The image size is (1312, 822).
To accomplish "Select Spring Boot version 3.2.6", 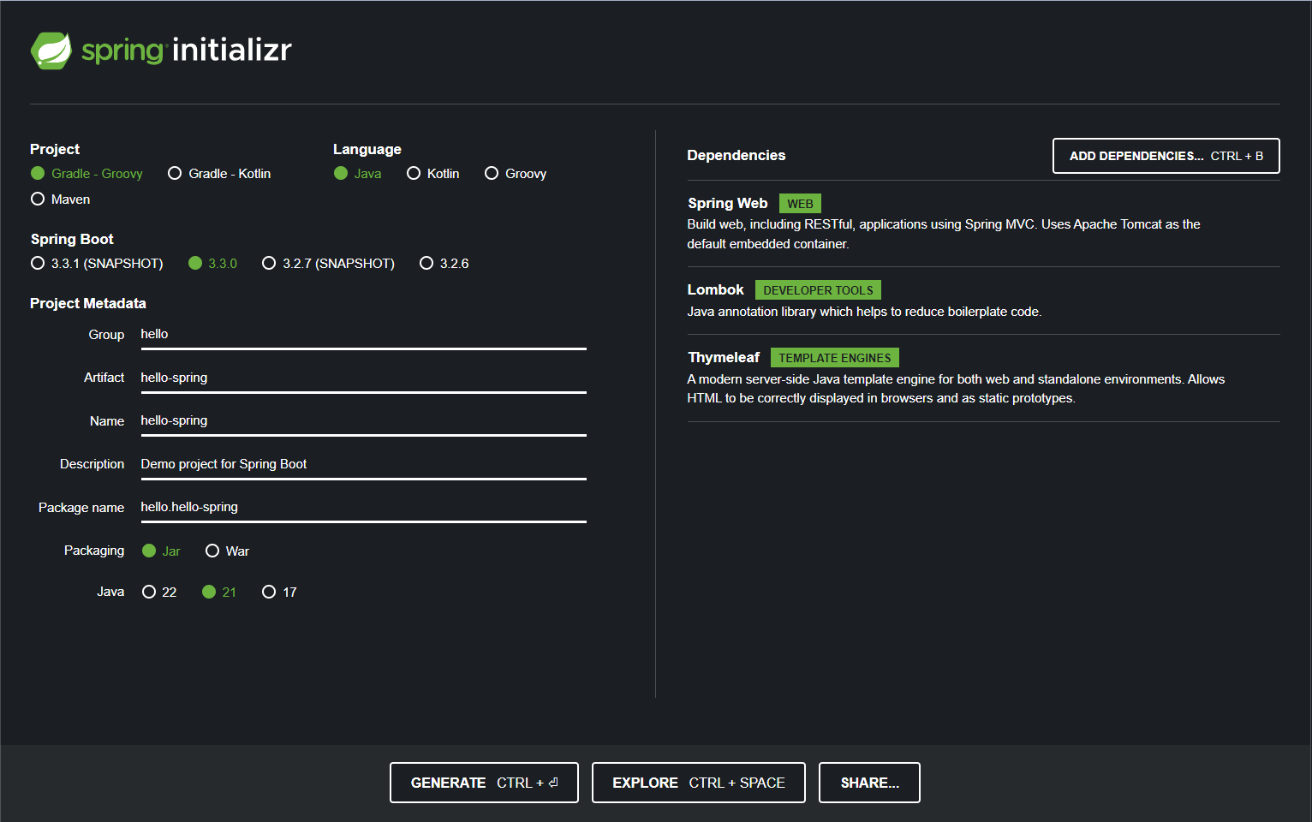I will point(444,264).
